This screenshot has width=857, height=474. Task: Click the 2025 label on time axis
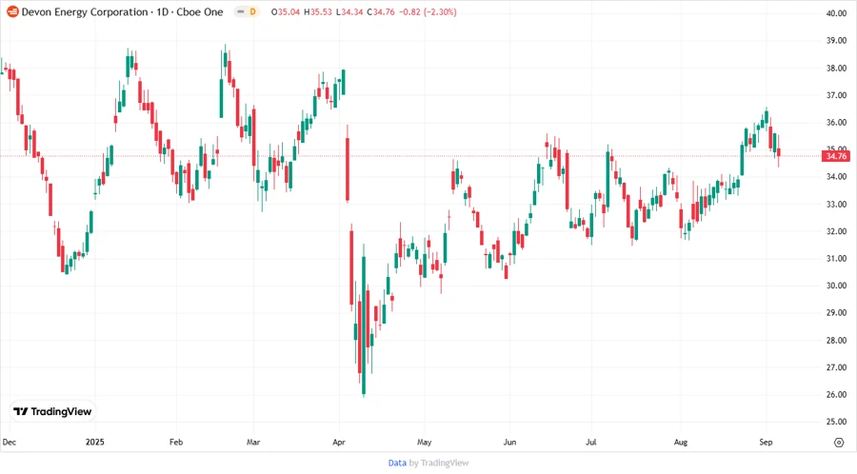(94, 443)
